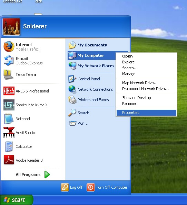This screenshot has width=187, height=205.
Task: Open the Notepad icon
Action: coord(9,119)
